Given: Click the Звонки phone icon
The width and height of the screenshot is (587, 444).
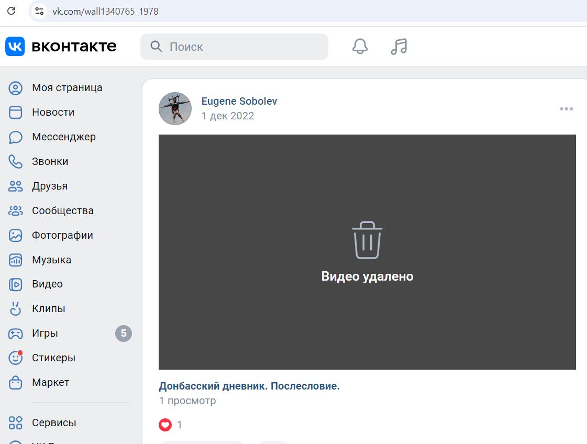Looking at the screenshot, I should tap(15, 162).
